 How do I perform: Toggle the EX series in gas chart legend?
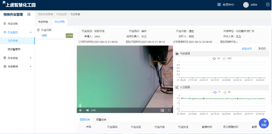216,58
